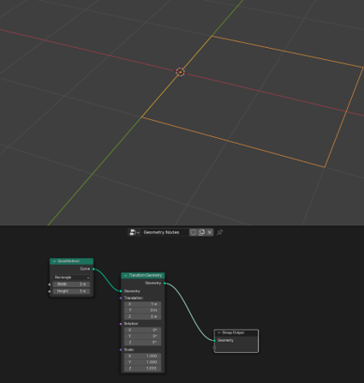Click the Quadrilateral Width field
The image size is (364, 383).
pyautogui.click(x=72, y=284)
